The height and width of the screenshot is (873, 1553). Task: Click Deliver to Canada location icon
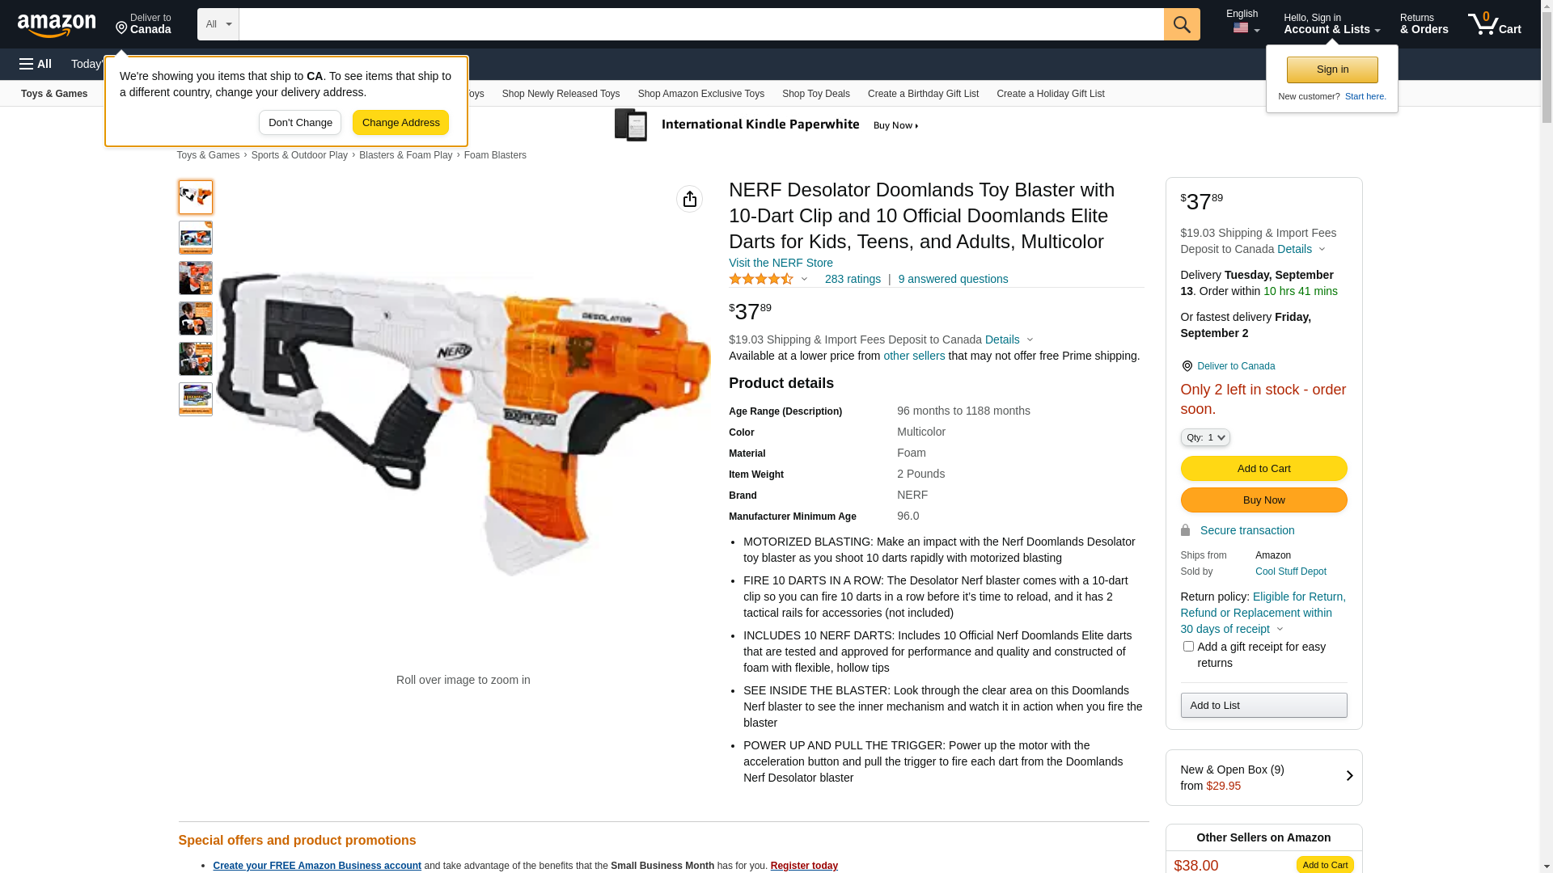pos(122,28)
